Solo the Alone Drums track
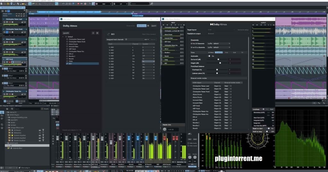The width and height of the screenshot is (328, 172). tap(4, 42)
